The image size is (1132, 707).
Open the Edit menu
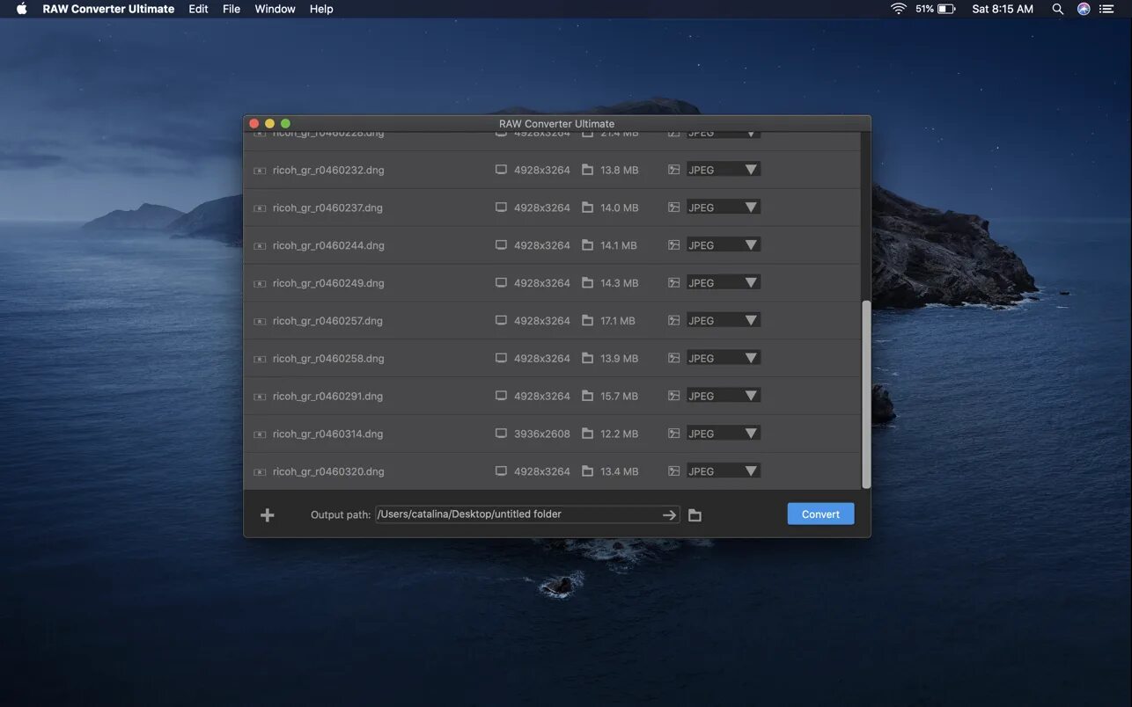click(x=198, y=9)
